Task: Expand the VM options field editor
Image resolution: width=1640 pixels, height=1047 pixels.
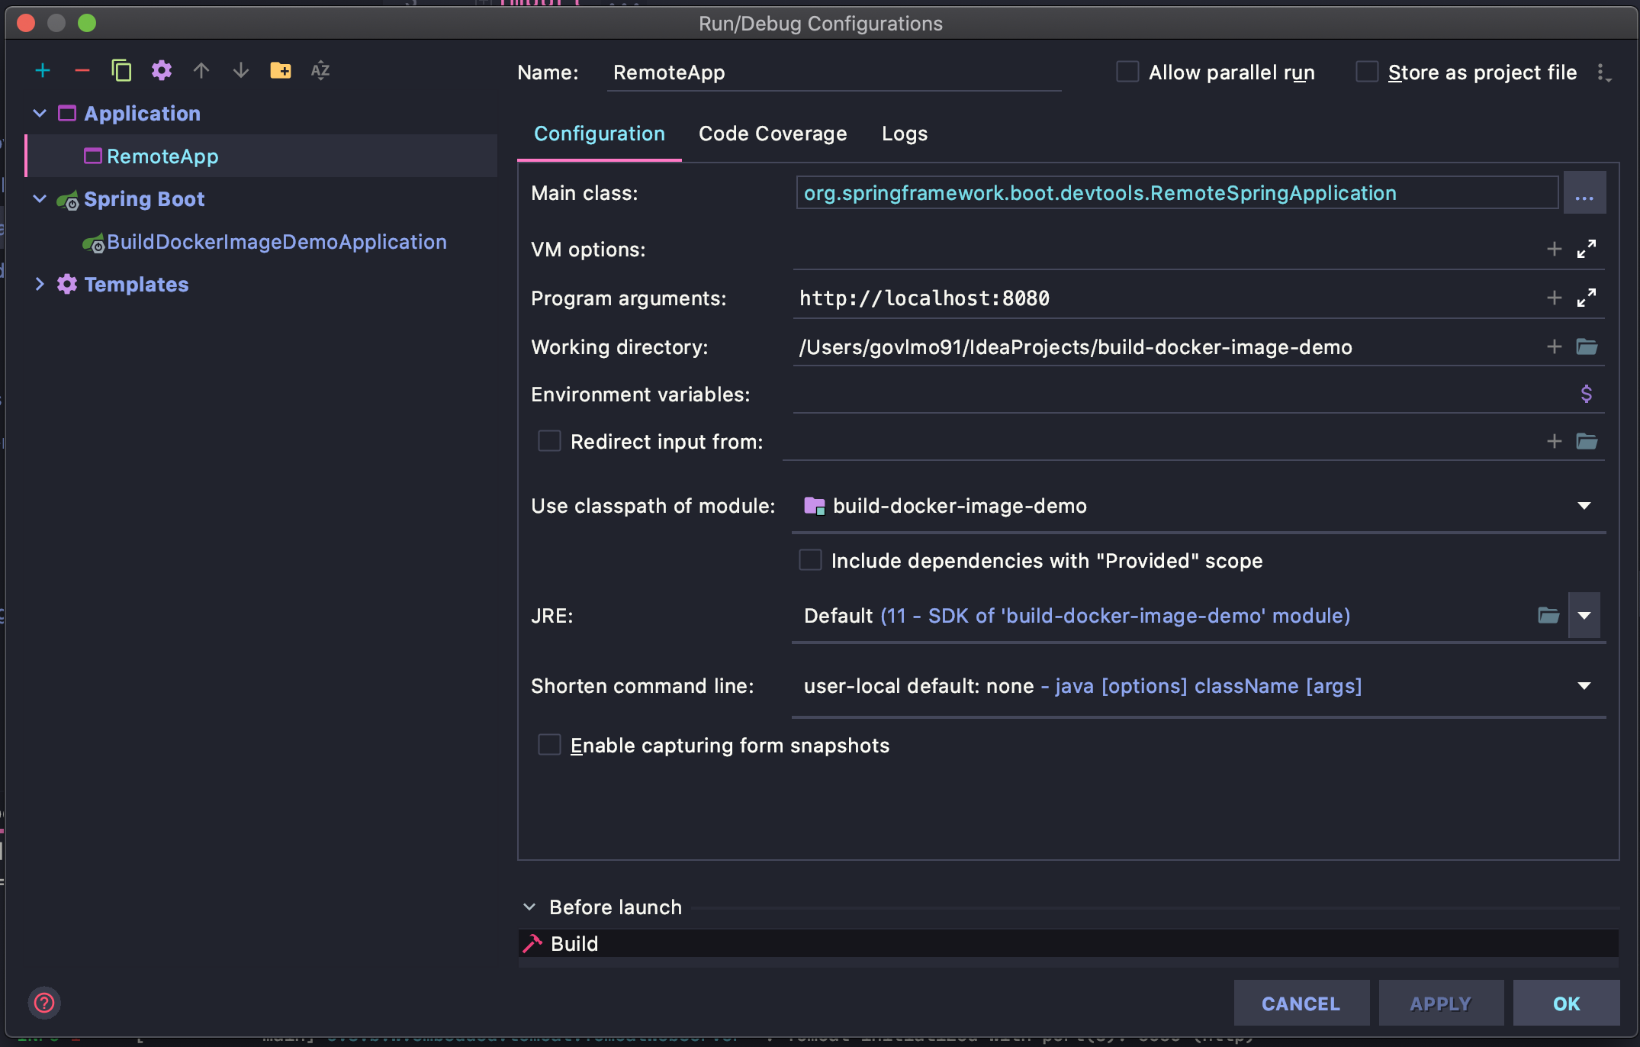Action: pos(1587,250)
